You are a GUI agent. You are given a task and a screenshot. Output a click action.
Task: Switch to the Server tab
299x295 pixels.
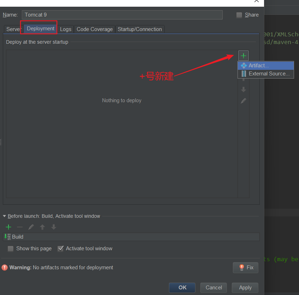coord(13,29)
